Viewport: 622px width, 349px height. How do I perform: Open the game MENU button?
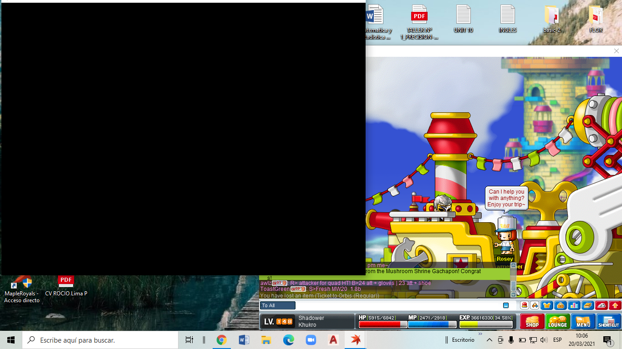click(x=583, y=321)
